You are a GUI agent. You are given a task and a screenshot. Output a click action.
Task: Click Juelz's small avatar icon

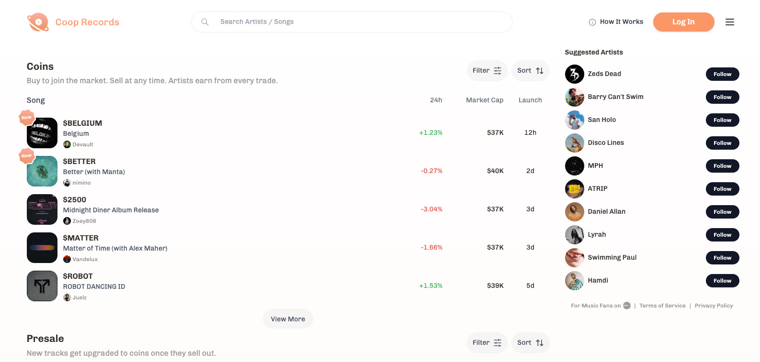point(67,297)
